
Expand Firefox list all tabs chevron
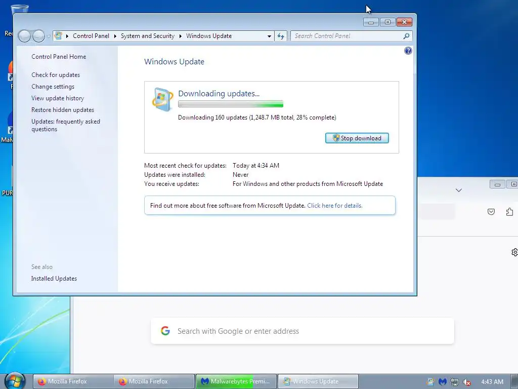[x=458, y=190]
